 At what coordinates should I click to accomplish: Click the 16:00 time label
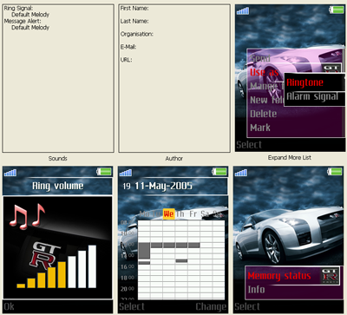click(x=128, y=266)
